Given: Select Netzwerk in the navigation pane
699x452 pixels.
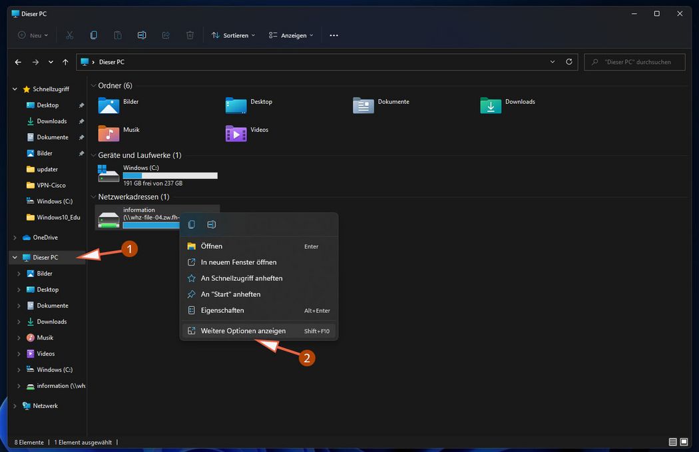Looking at the screenshot, I should tap(45, 406).
